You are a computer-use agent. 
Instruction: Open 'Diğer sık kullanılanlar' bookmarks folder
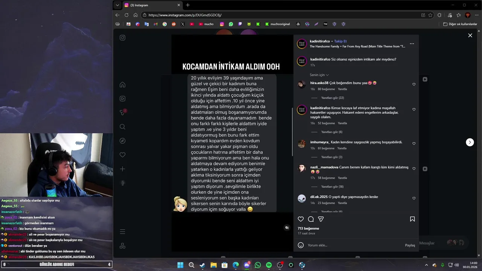click(460, 24)
